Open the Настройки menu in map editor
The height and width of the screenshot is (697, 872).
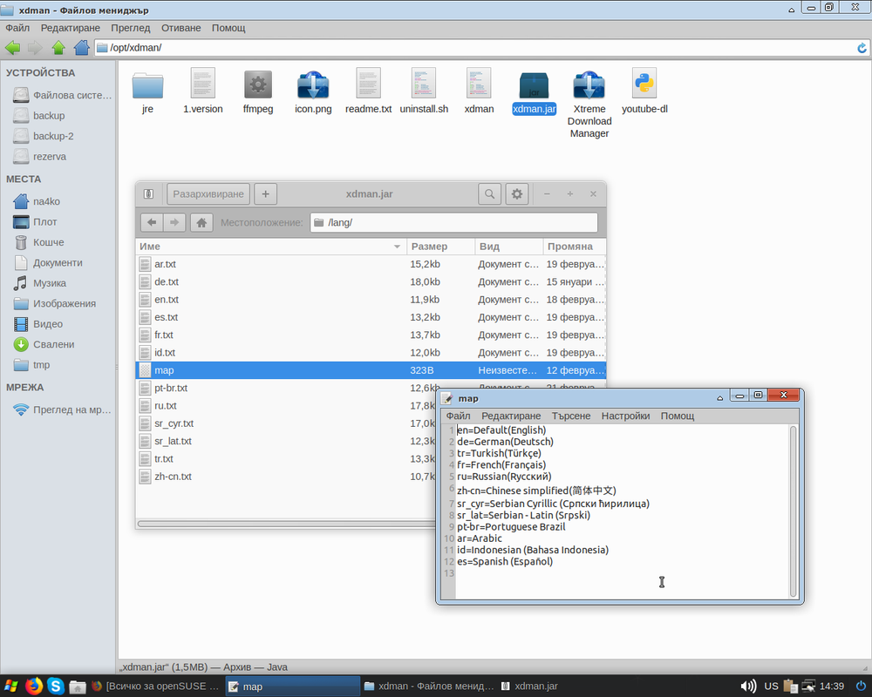click(x=625, y=416)
